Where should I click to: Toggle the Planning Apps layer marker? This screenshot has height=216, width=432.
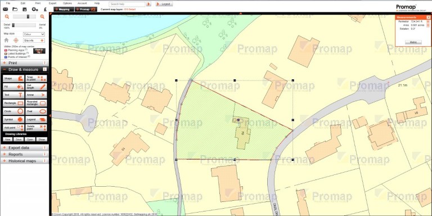[6, 51]
